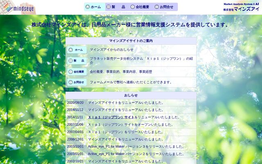Click the broken image placeholder below the headline
The width and height of the screenshot is (262, 164).
[131, 32]
